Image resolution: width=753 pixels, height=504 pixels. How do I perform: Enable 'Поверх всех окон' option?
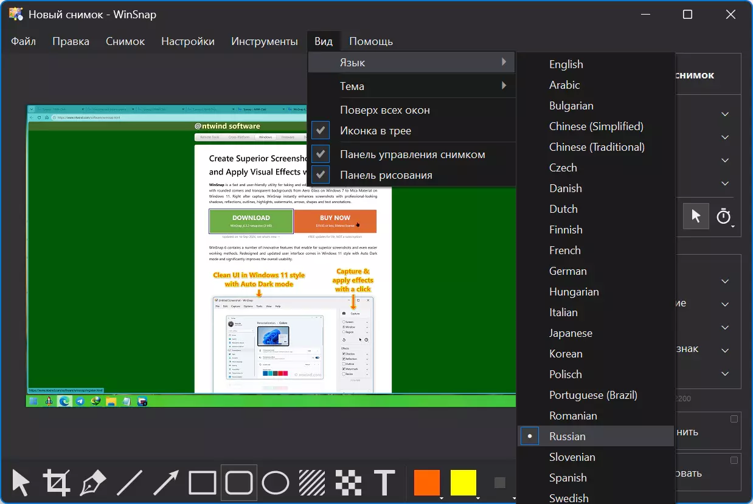coord(412,110)
